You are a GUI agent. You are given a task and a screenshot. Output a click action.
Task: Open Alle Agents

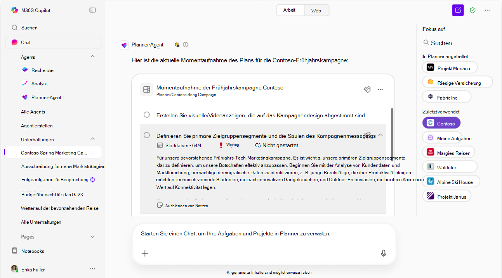33,112
